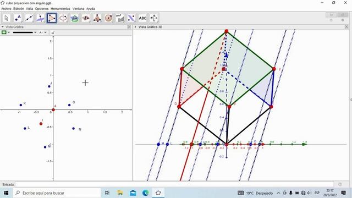
Task: Select the Volume measurement tool
Action: (x=120, y=18)
